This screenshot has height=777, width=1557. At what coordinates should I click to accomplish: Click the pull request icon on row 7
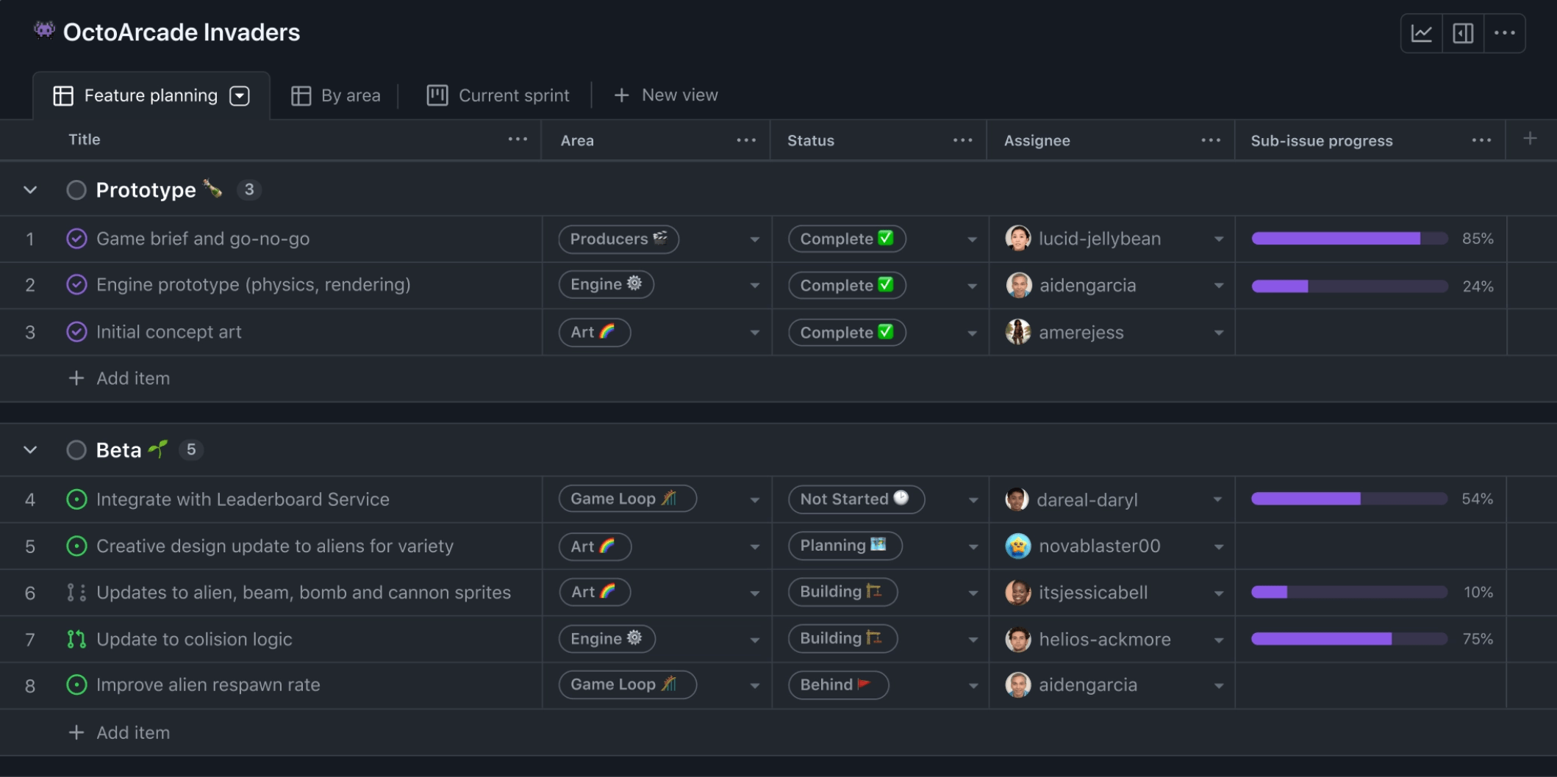76,639
